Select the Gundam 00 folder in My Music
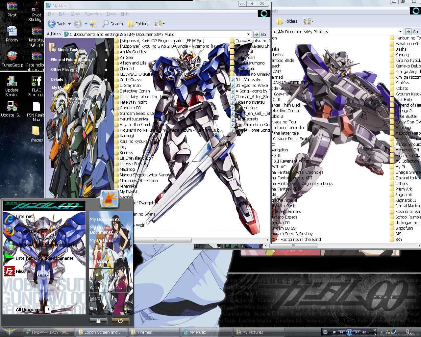Screen dimensions: 421x337 pyautogui.click(x=127, y=108)
